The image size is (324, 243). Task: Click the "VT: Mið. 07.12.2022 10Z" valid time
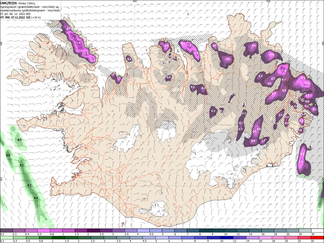point(15,17)
